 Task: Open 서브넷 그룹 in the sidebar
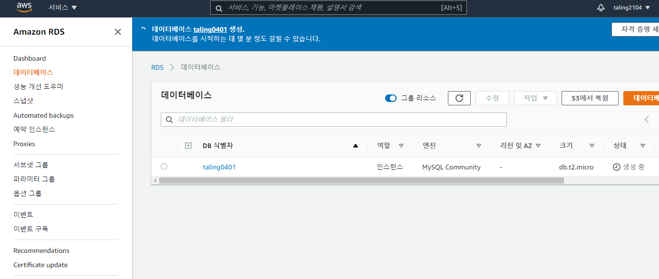pyautogui.click(x=31, y=165)
